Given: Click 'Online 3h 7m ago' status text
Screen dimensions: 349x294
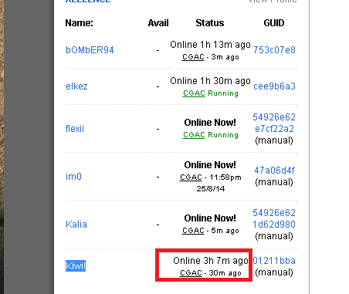Looking at the screenshot, I should (x=211, y=261).
